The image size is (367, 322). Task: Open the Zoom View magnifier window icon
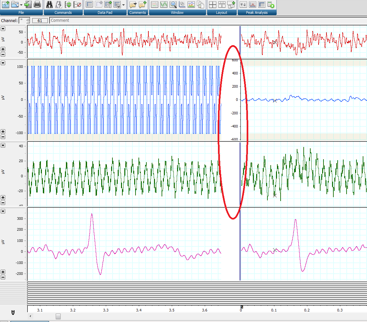tap(173, 4)
